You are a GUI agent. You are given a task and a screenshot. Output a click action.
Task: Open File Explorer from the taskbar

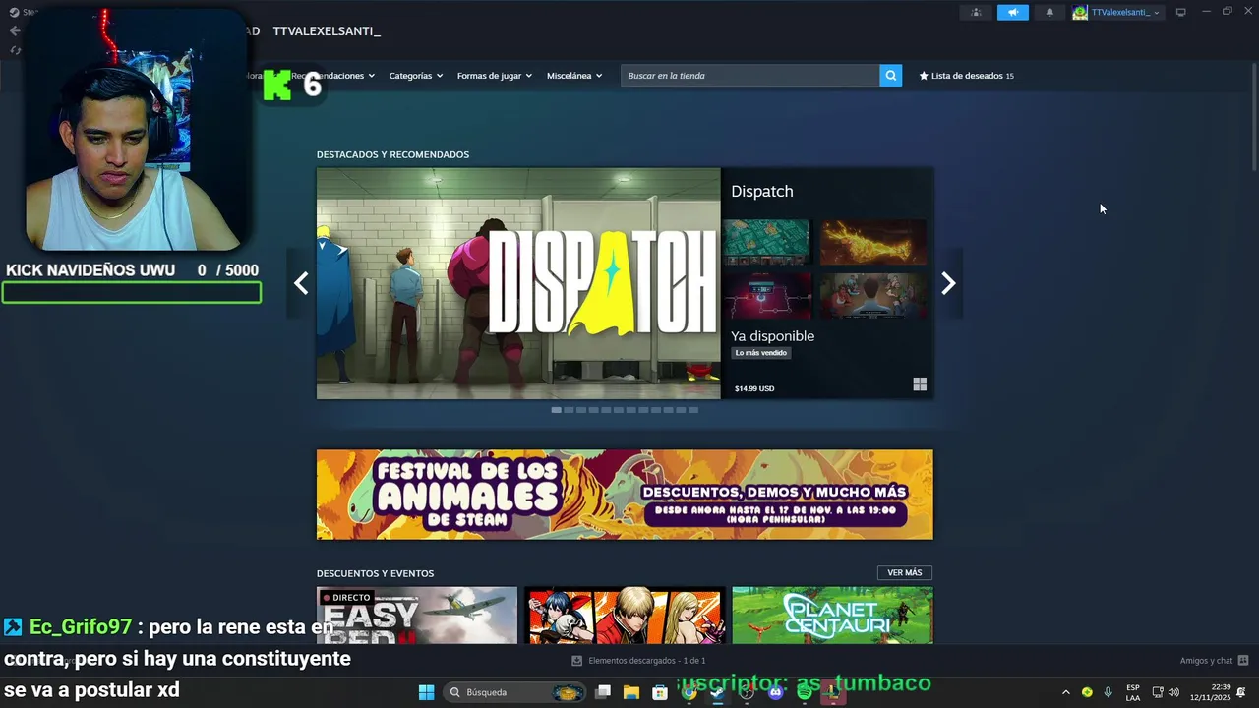click(631, 692)
